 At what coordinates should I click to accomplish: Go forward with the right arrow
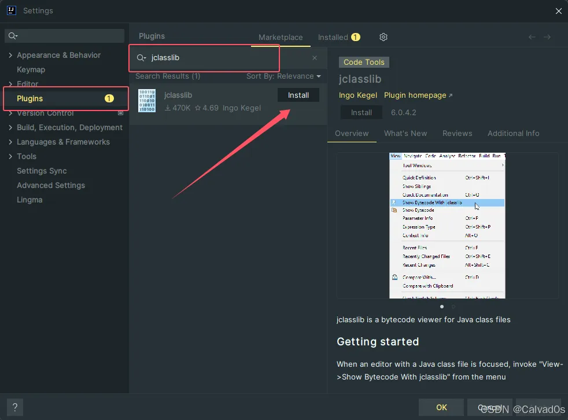[547, 37]
